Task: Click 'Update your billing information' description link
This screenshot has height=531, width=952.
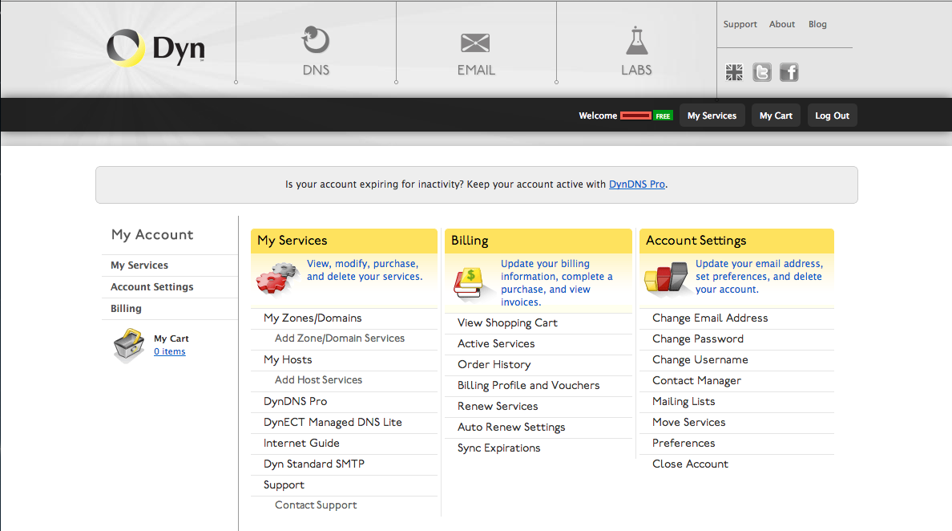Action: point(557,282)
